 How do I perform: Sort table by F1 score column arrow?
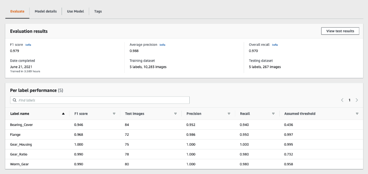coord(114,113)
